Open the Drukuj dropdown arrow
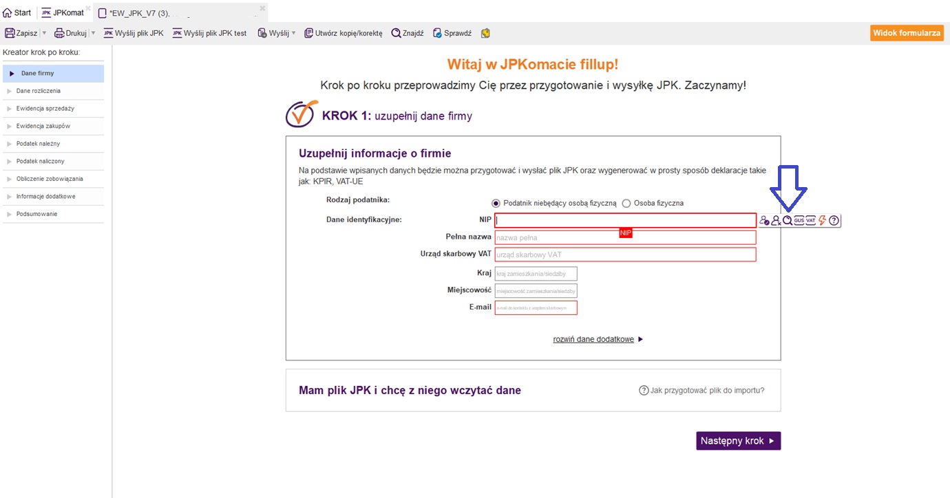The height and width of the screenshot is (498, 950). tap(93, 33)
